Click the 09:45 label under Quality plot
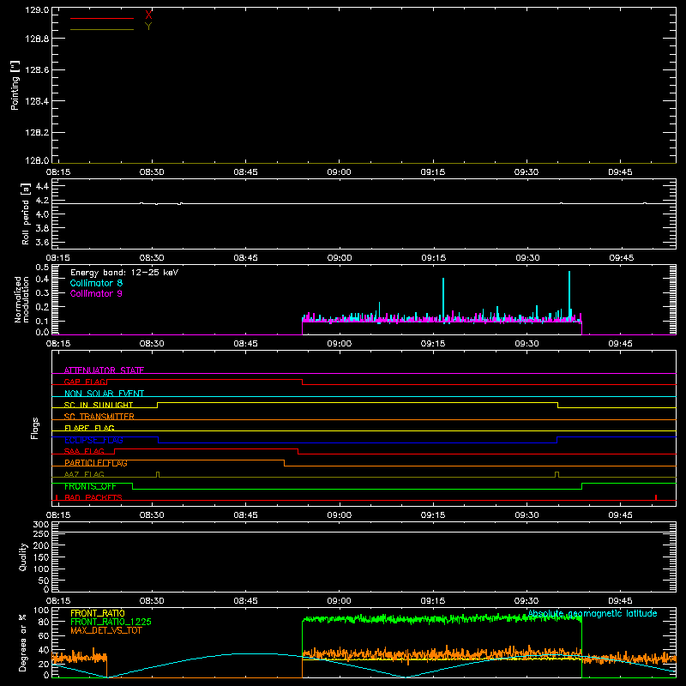The width and height of the screenshot is (686, 686). pos(620,601)
